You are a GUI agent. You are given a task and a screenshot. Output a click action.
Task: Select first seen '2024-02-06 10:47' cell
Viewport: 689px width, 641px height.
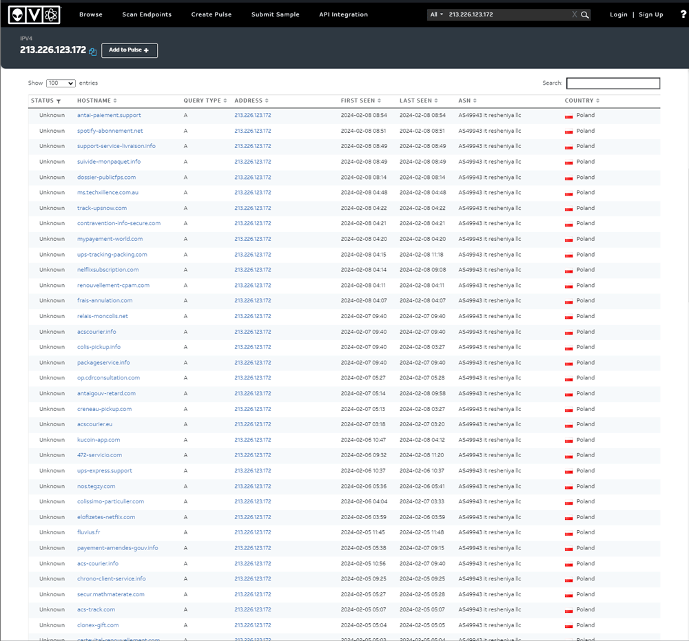pos(363,440)
